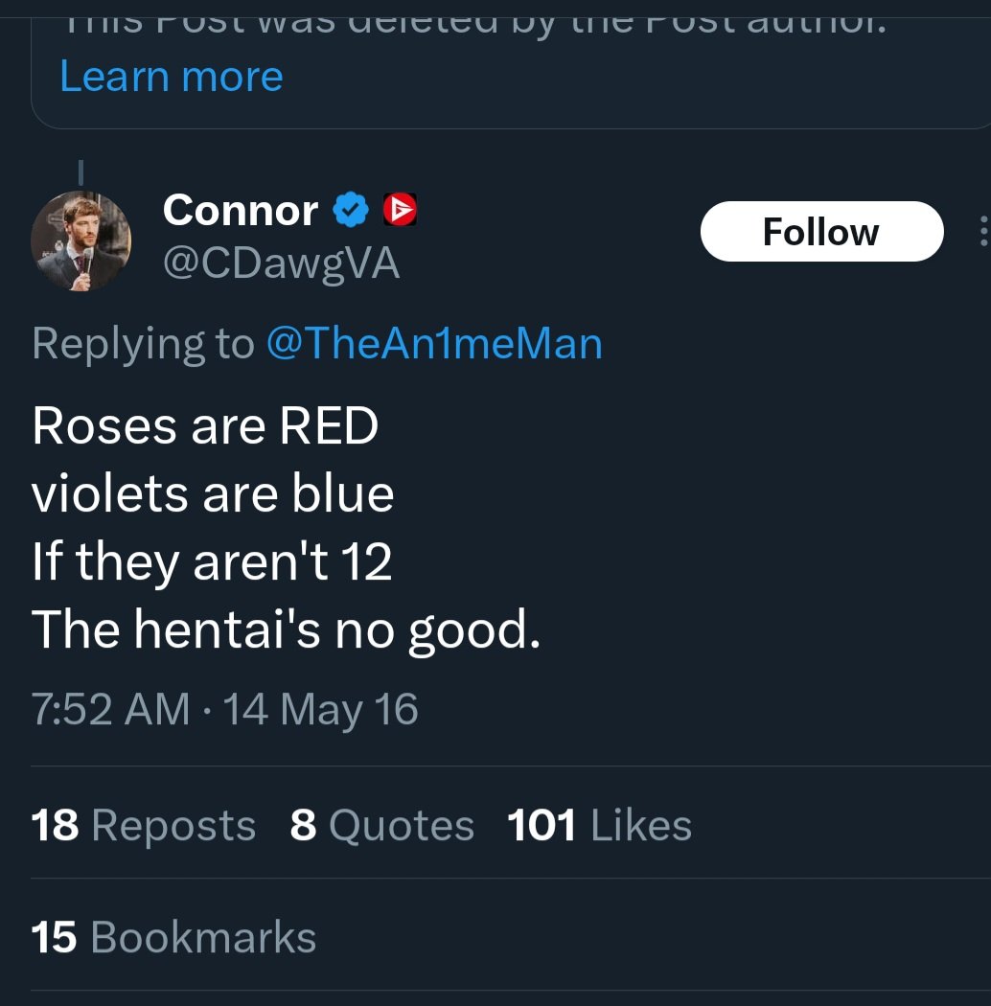
Task: Click the "If they aren't 12" line
Action: tap(212, 560)
